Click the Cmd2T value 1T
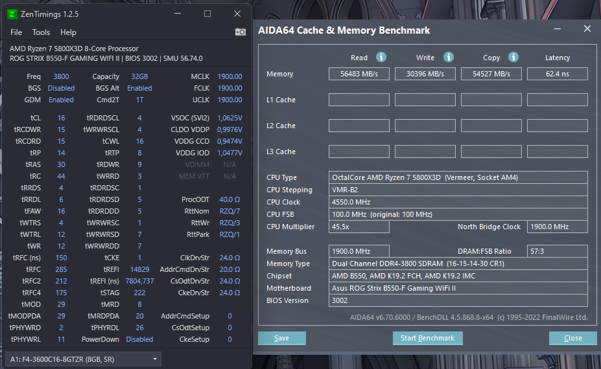Image resolution: width=601 pixels, height=369 pixels. coord(139,100)
